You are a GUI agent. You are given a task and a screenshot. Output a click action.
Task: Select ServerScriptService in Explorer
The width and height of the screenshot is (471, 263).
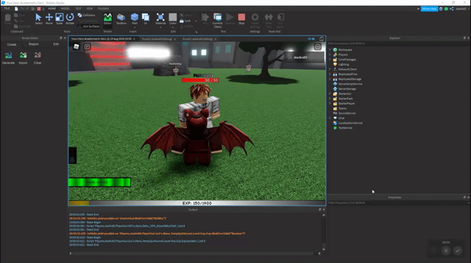tap(350, 84)
